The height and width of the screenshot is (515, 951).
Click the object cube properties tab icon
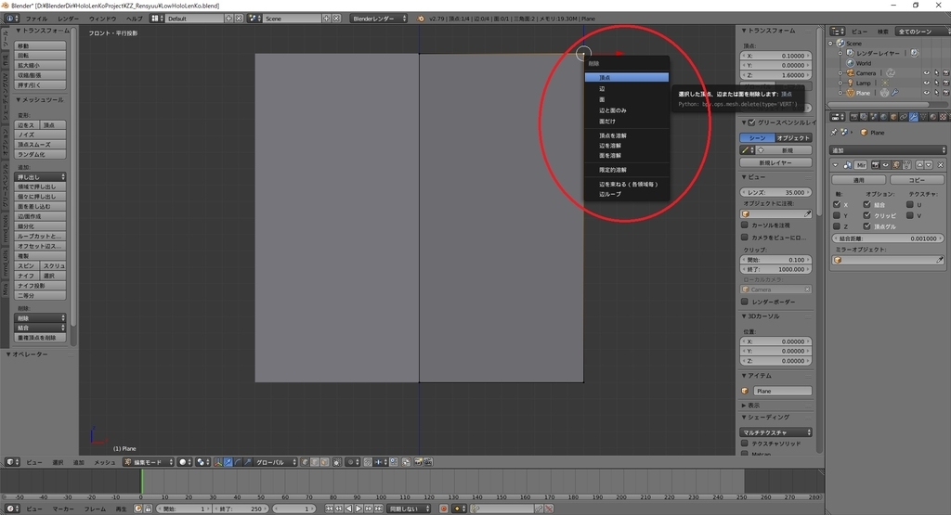tap(893, 117)
